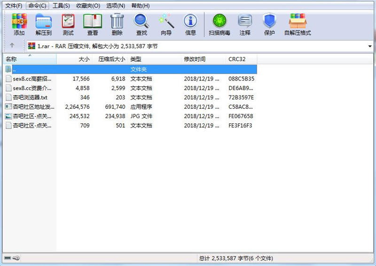376x266 pixels.
Task: Click the 扫描病毒 (Scan virus) icon
Action: [x=219, y=21]
